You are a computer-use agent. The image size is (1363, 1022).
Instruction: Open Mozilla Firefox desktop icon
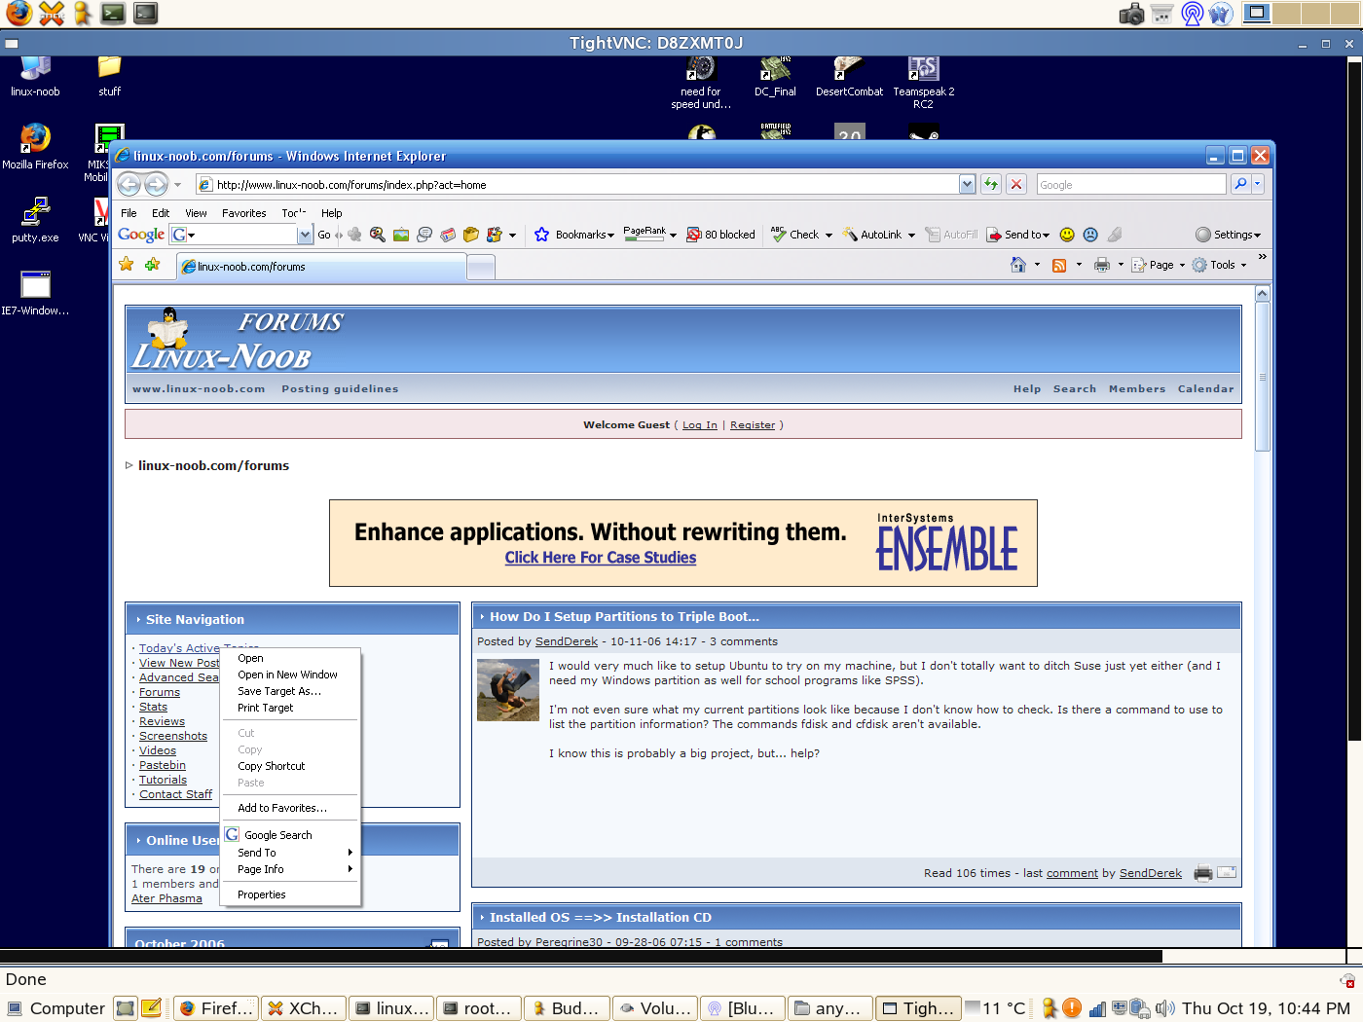point(35,146)
